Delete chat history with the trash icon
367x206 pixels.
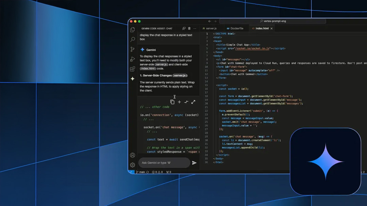[x=189, y=29]
